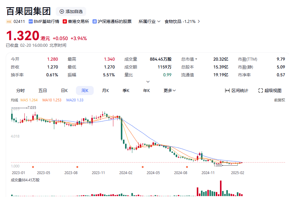
Task: Click the 百果园集团 stock title
Action: click(28, 11)
